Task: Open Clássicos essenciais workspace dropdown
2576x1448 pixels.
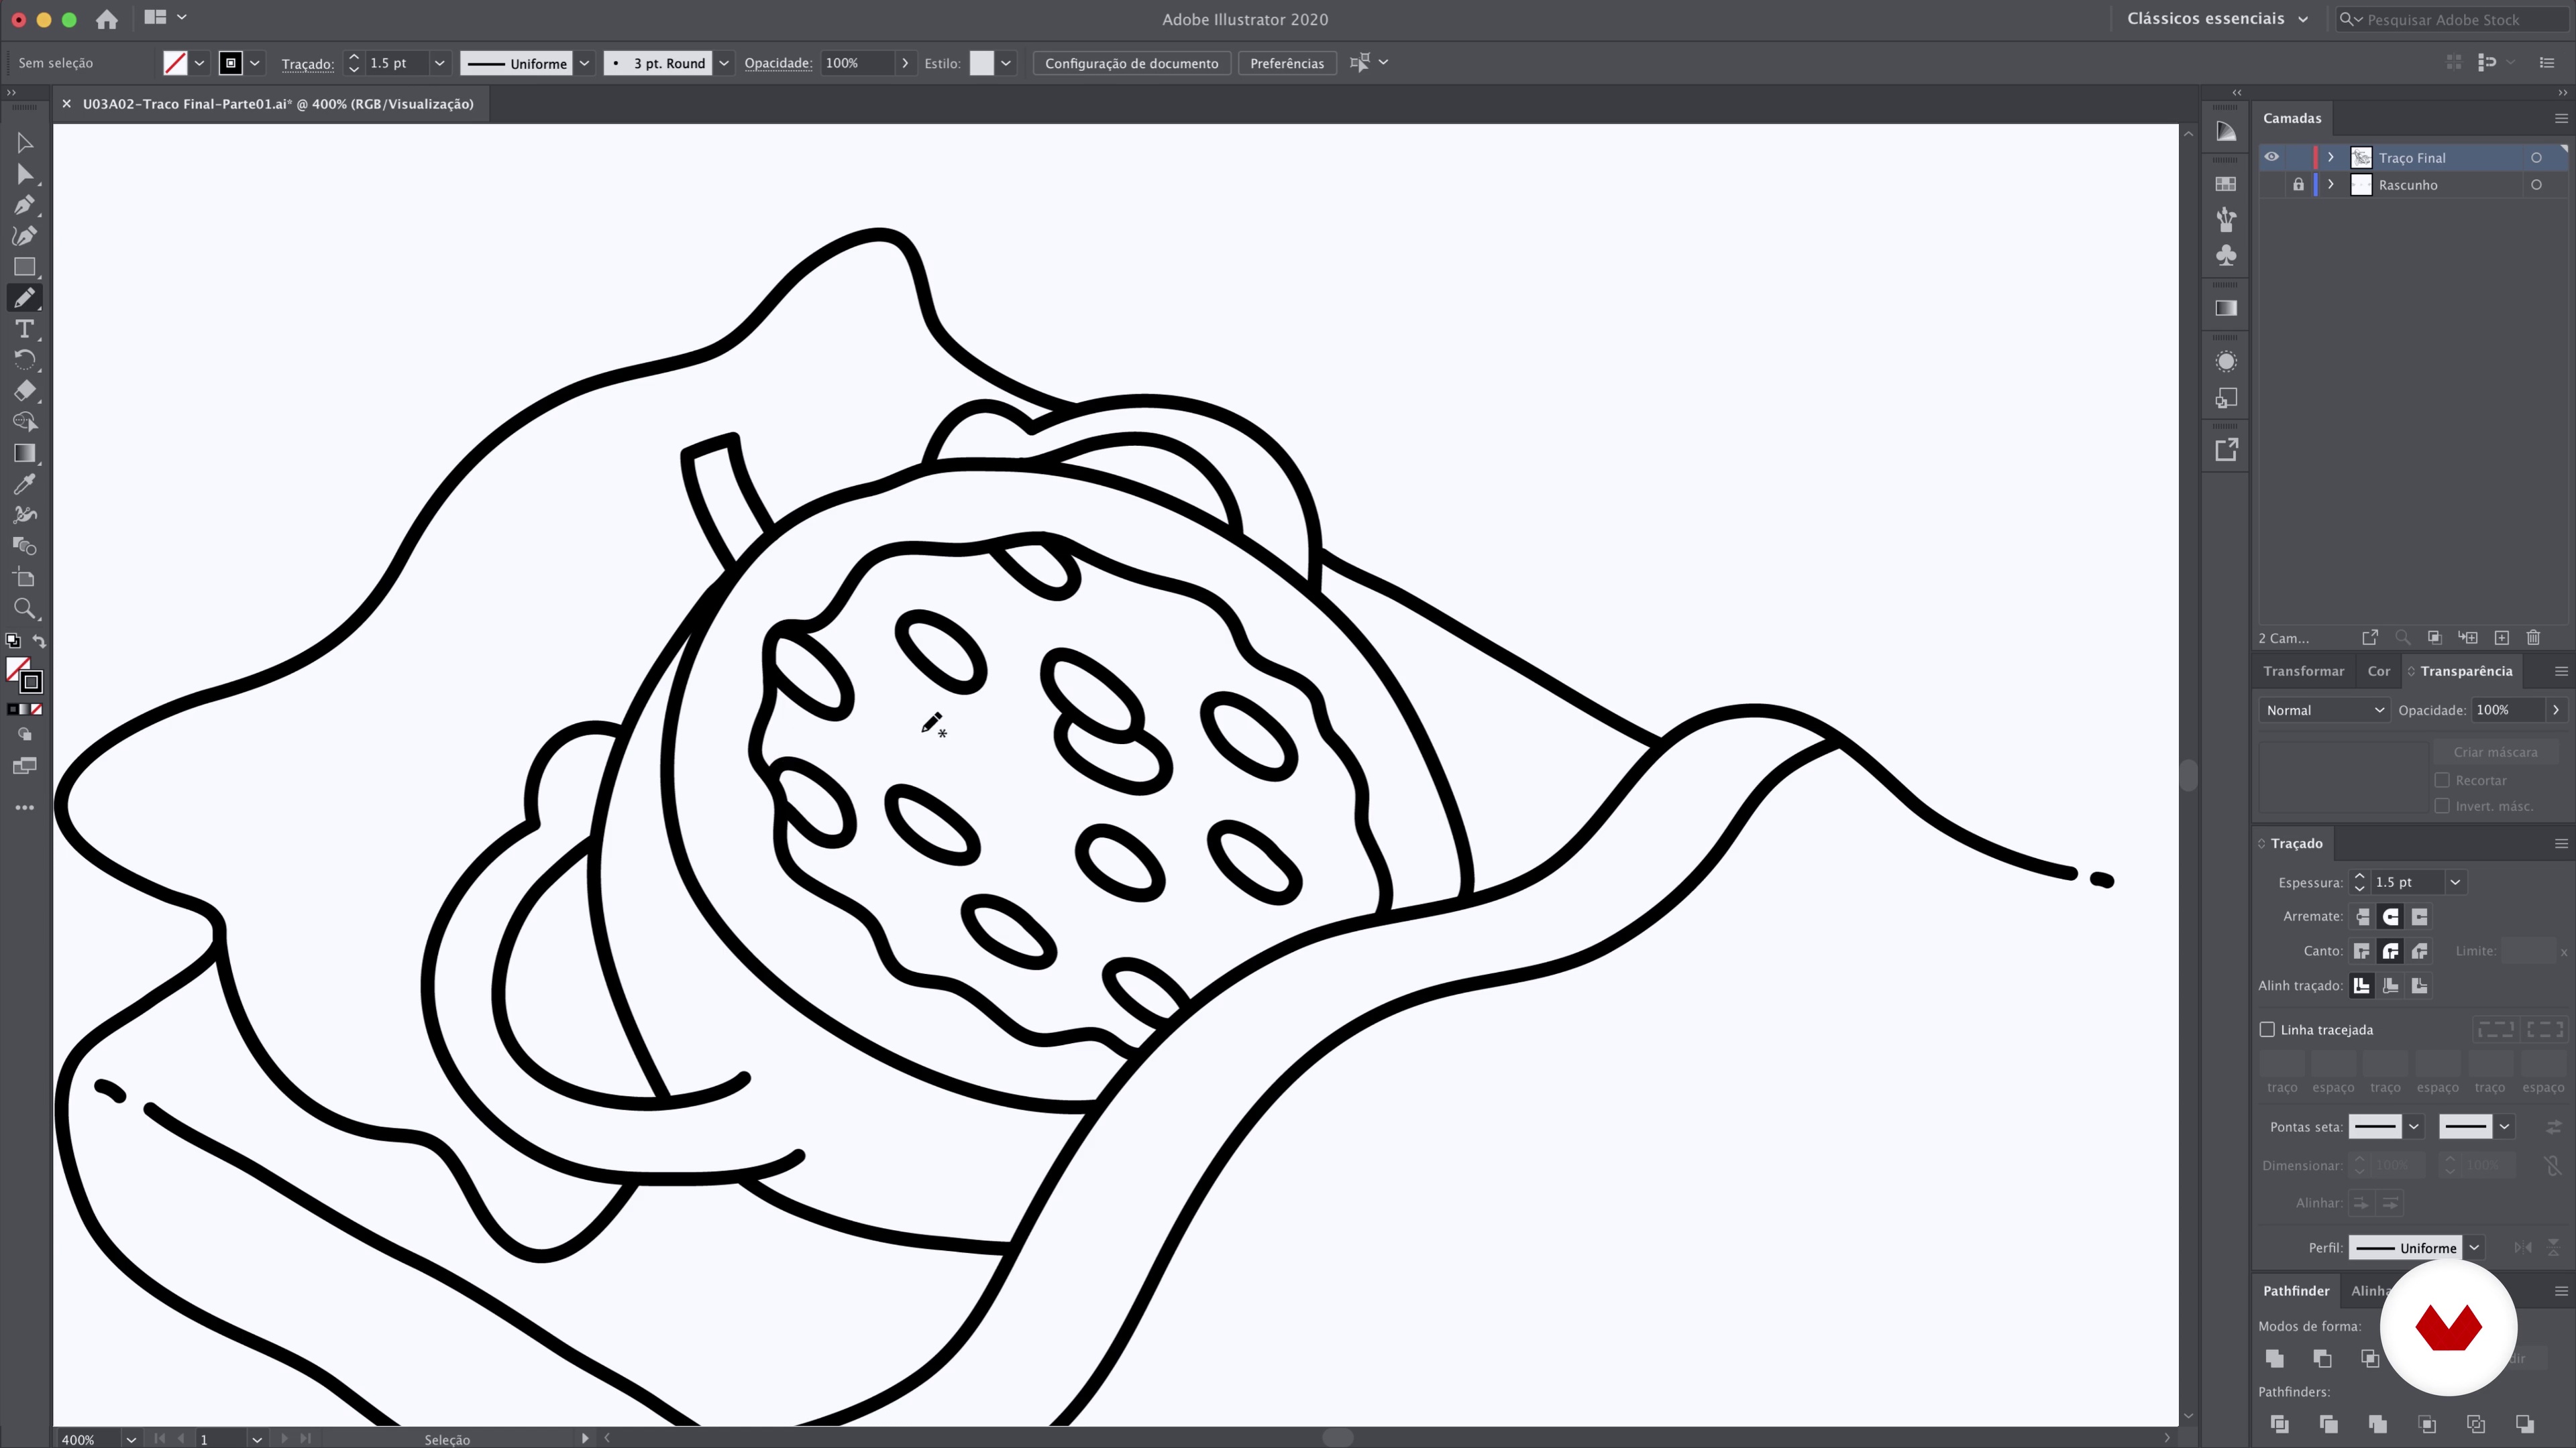Action: click(2216, 19)
